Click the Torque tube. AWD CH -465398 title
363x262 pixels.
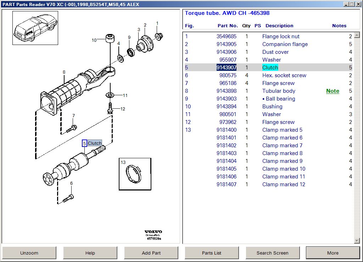coord(227,13)
